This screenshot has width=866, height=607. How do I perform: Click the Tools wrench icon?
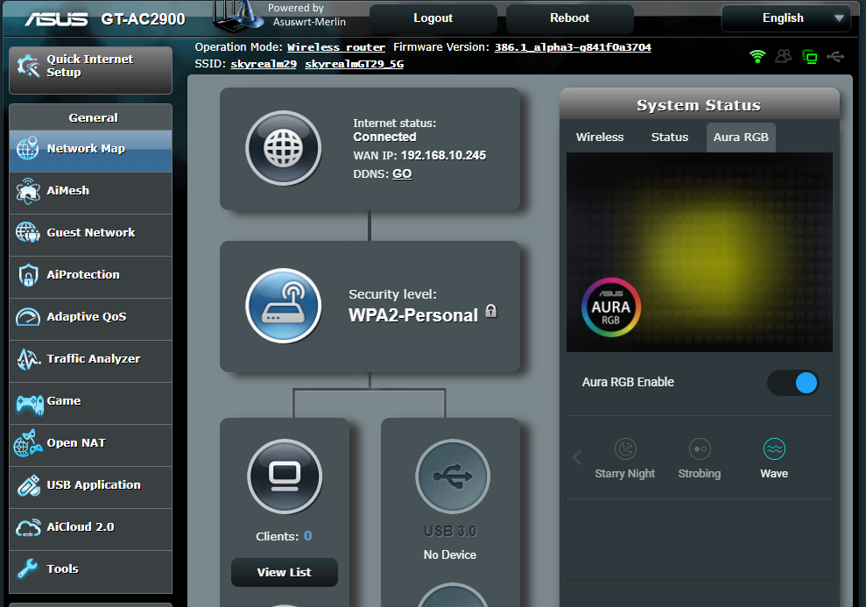click(27, 568)
